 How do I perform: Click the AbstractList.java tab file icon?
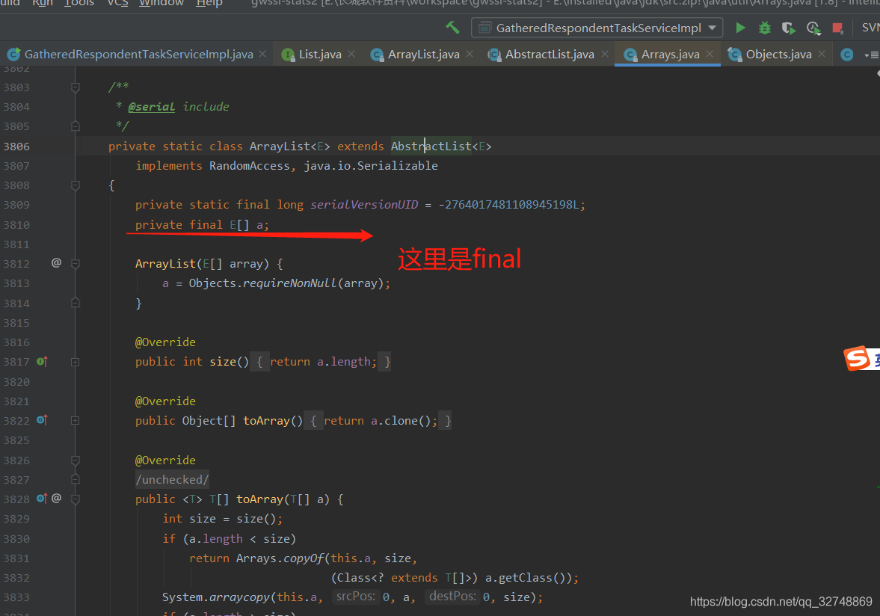(x=494, y=55)
